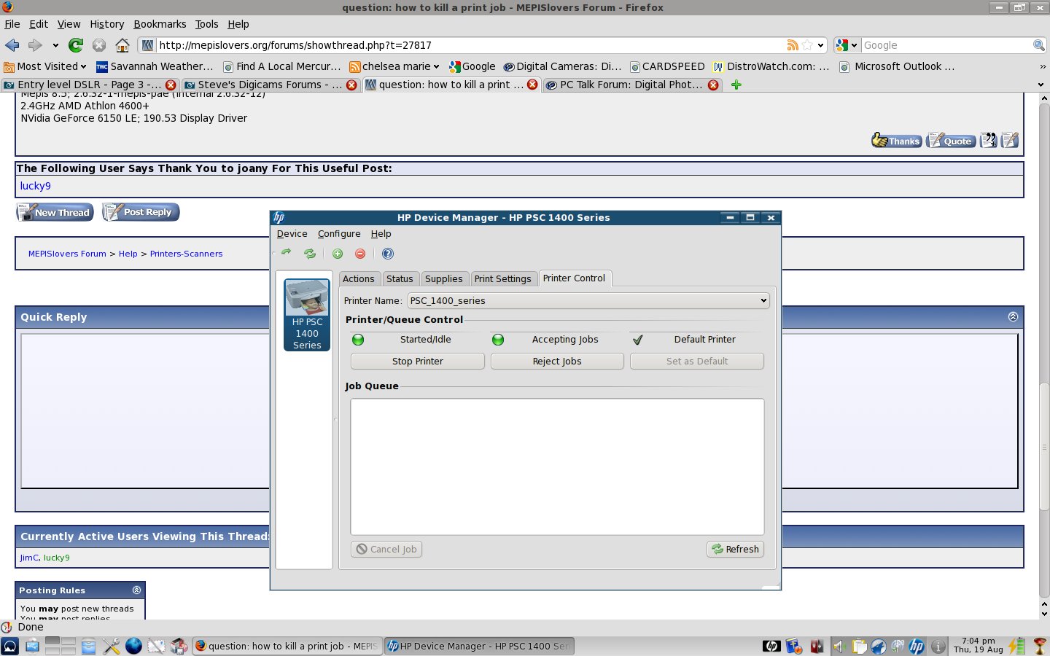1050x656 pixels.
Task: Click the green plus Setup Device icon
Action: point(338,254)
